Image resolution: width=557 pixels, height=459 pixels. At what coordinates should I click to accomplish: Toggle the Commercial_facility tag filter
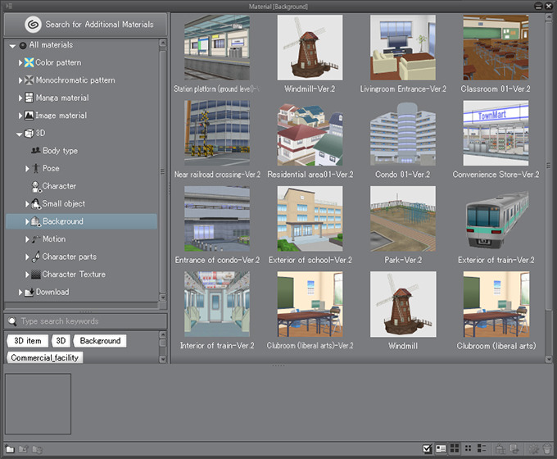[x=46, y=357]
